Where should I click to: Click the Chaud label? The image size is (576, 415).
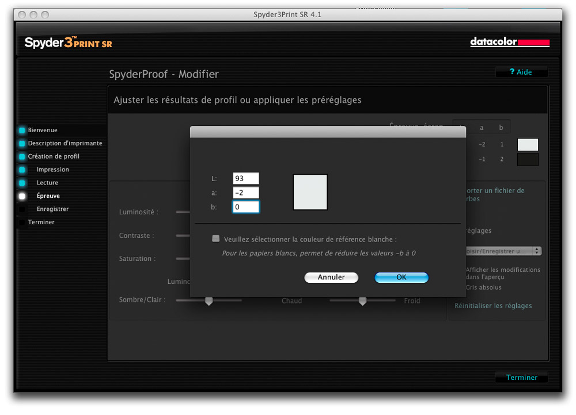(291, 301)
